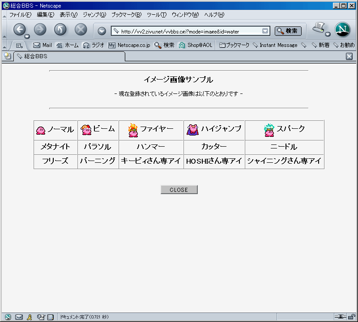Click the high-jump Kirby image
This screenshot has height=322, width=358.
(193, 130)
